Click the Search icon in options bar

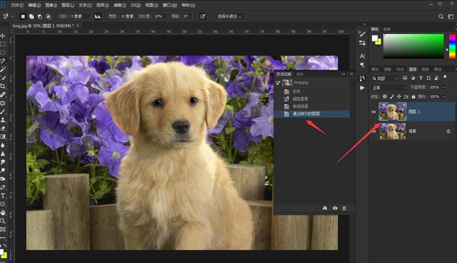coord(441,16)
